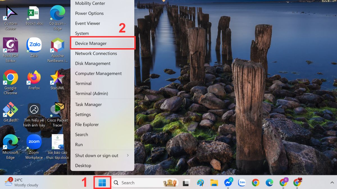Open the weather widget showing 24°C

pyautogui.click(x=22, y=183)
